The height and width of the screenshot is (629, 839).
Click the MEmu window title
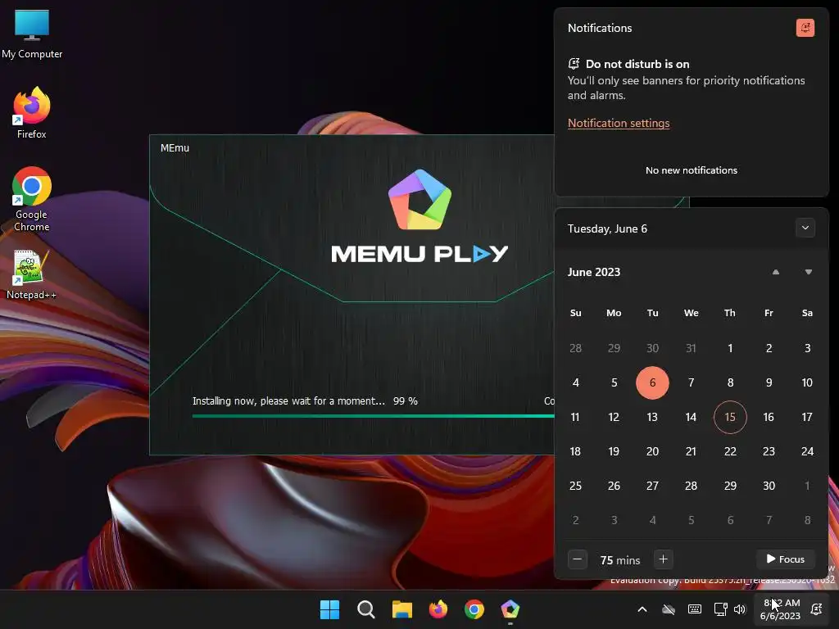[175, 148]
